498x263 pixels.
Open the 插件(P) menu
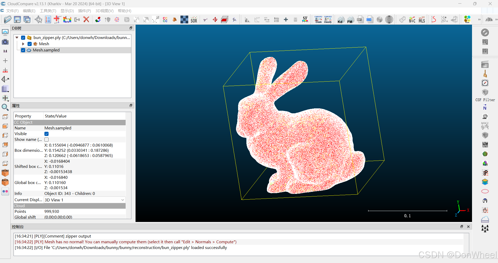[84, 11]
